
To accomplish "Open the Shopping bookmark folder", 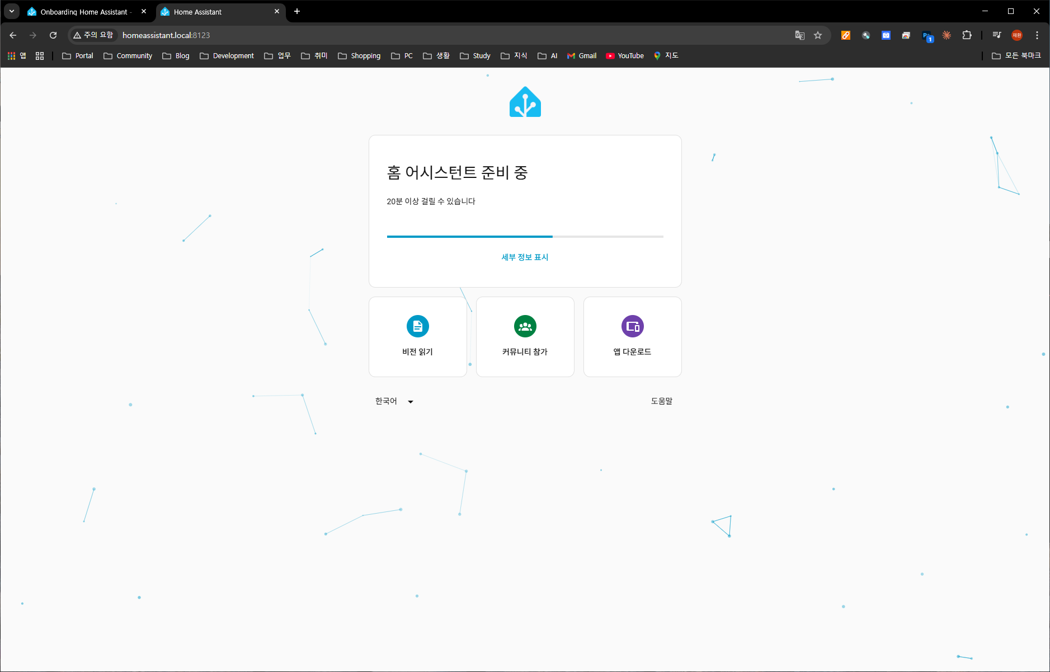I will click(360, 56).
